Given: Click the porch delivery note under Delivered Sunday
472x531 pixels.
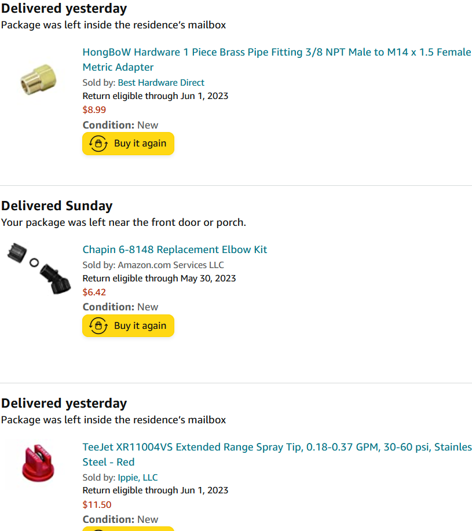Looking at the screenshot, I should pos(123,222).
